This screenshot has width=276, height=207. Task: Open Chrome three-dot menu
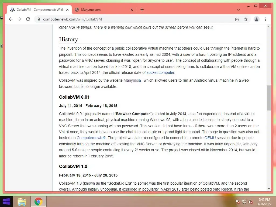[265, 19]
